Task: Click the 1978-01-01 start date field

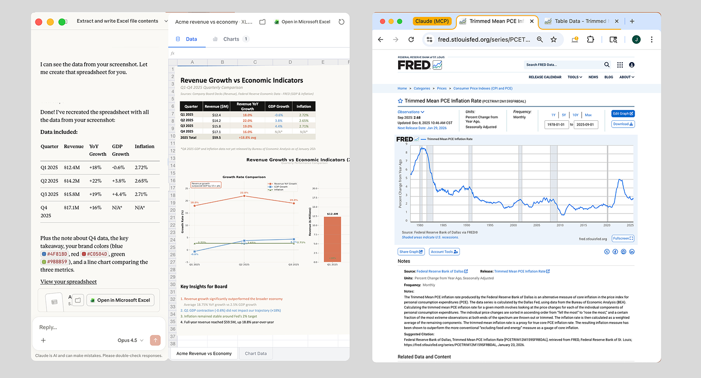Action: (556, 124)
